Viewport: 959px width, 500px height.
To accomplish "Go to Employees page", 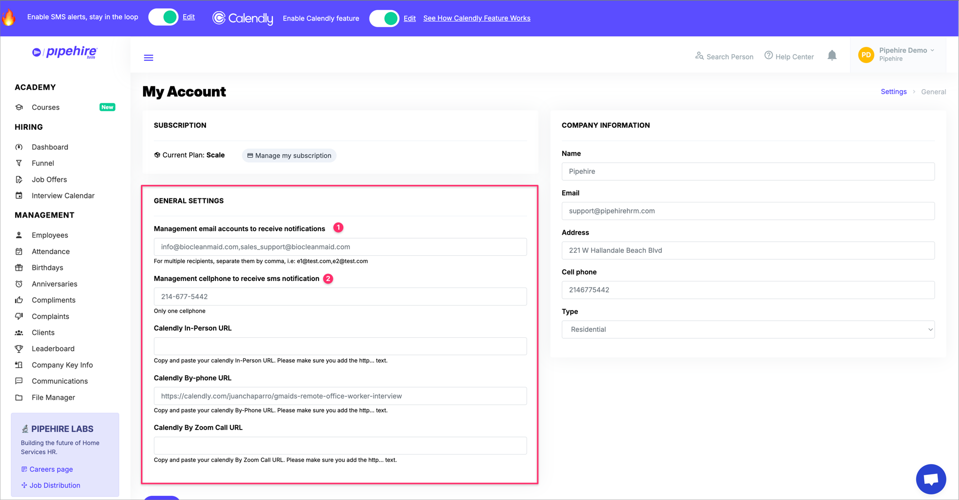I will click(50, 235).
